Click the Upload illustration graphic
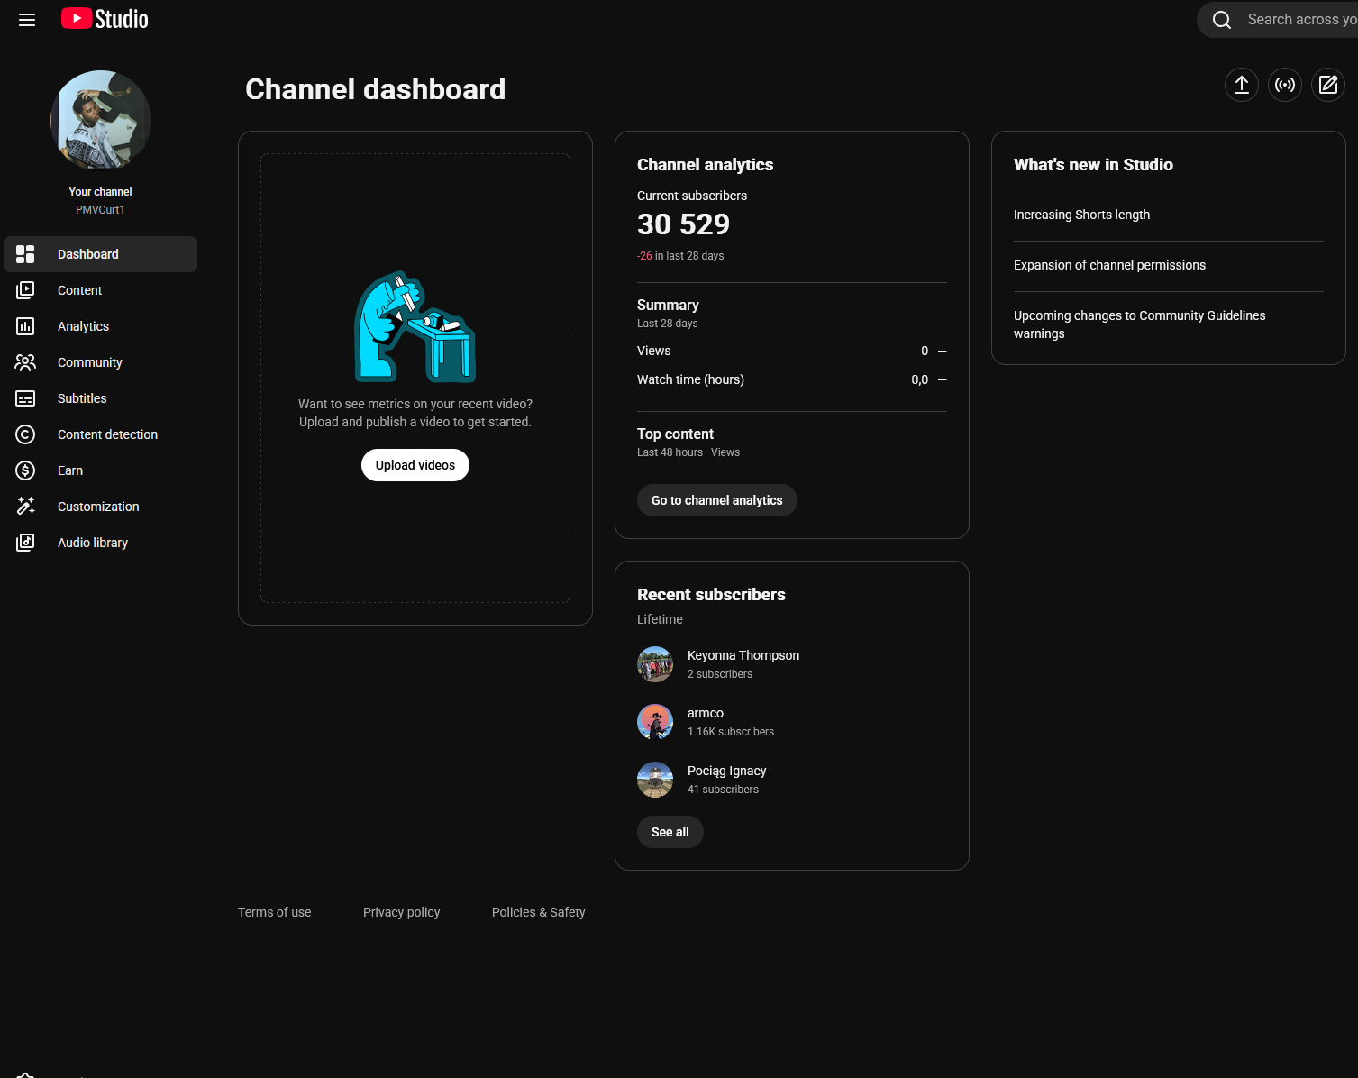The height and width of the screenshot is (1078, 1358). tap(415, 326)
